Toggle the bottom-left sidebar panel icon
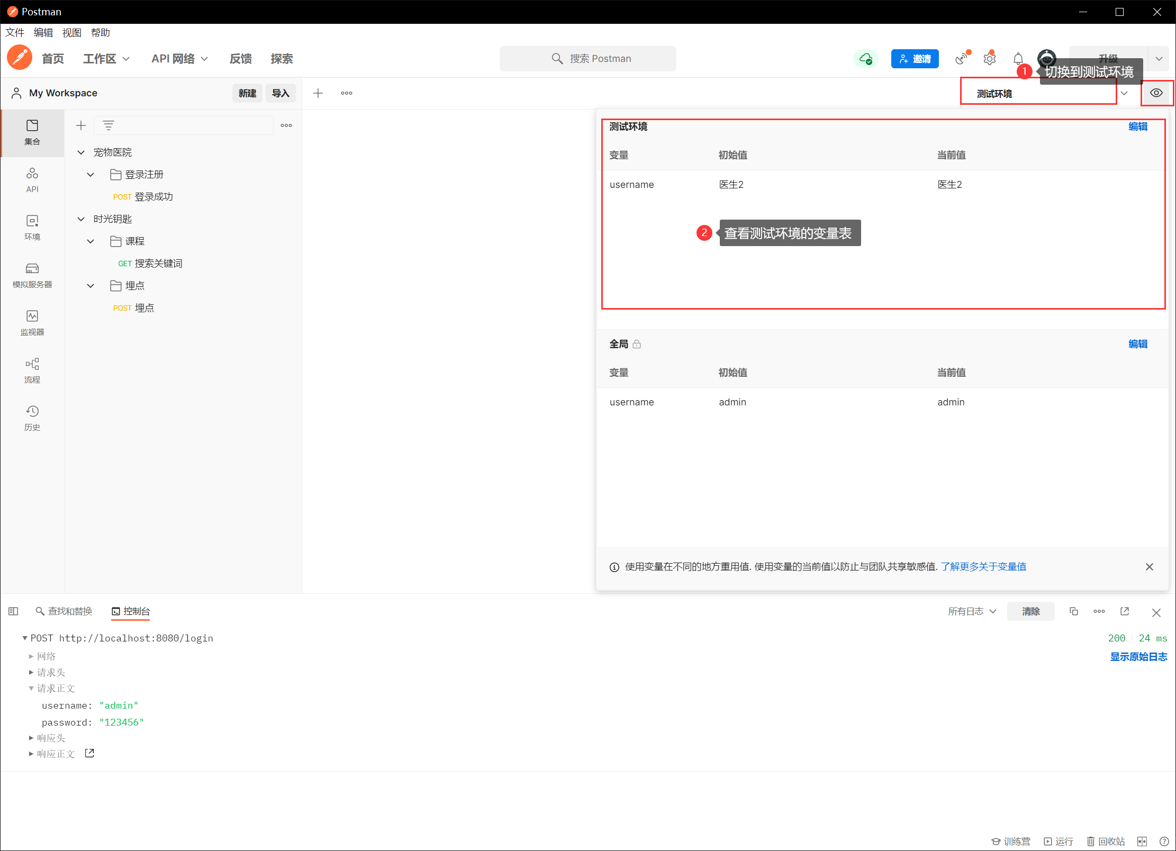Screen dimensions: 1176x851 13,611
